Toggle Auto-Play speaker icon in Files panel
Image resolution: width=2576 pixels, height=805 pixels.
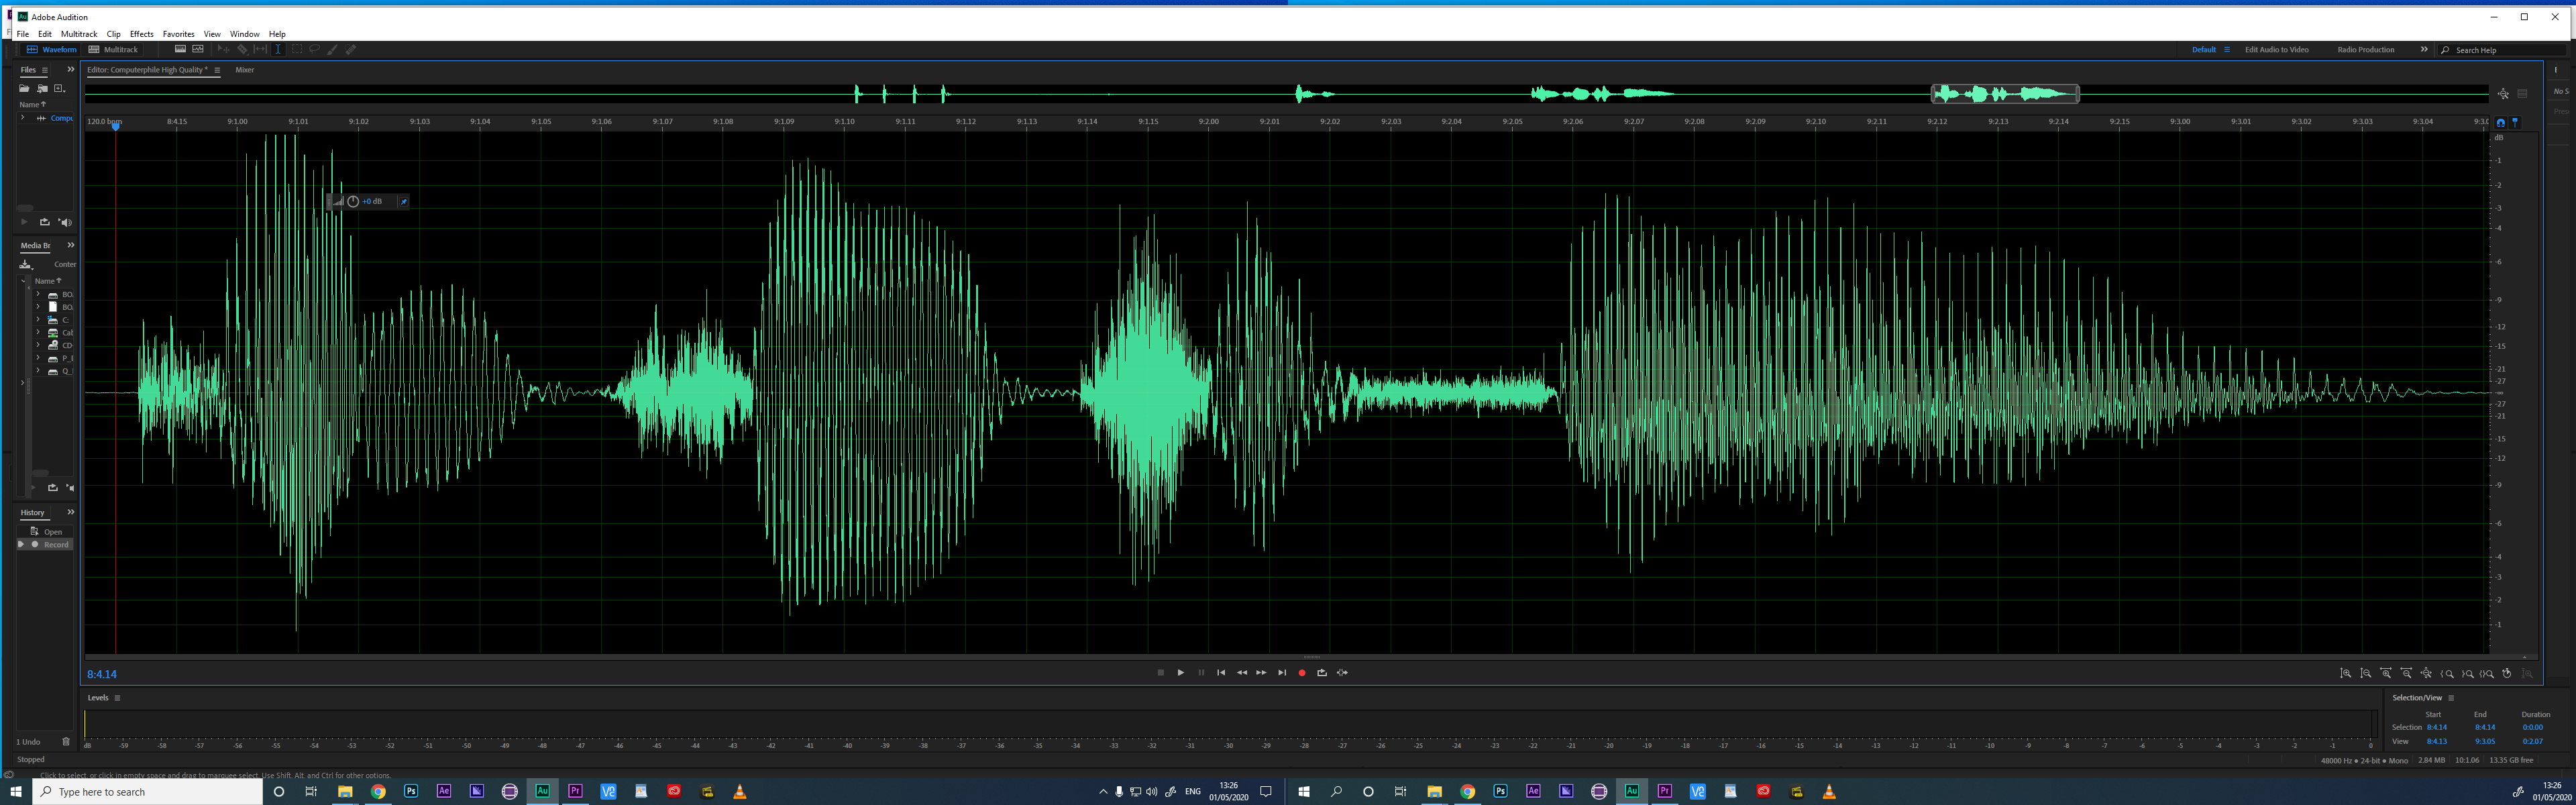click(x=65, y=222)
